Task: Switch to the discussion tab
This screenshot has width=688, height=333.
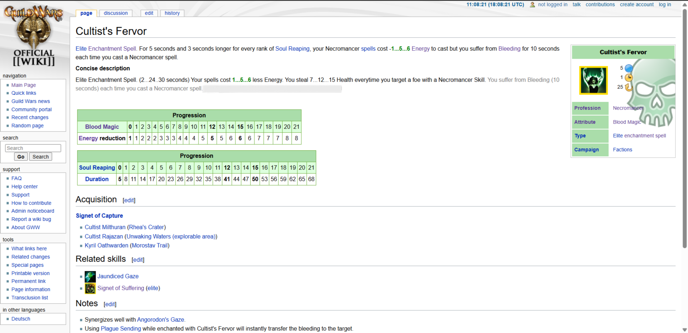Action: coord(116,13)
